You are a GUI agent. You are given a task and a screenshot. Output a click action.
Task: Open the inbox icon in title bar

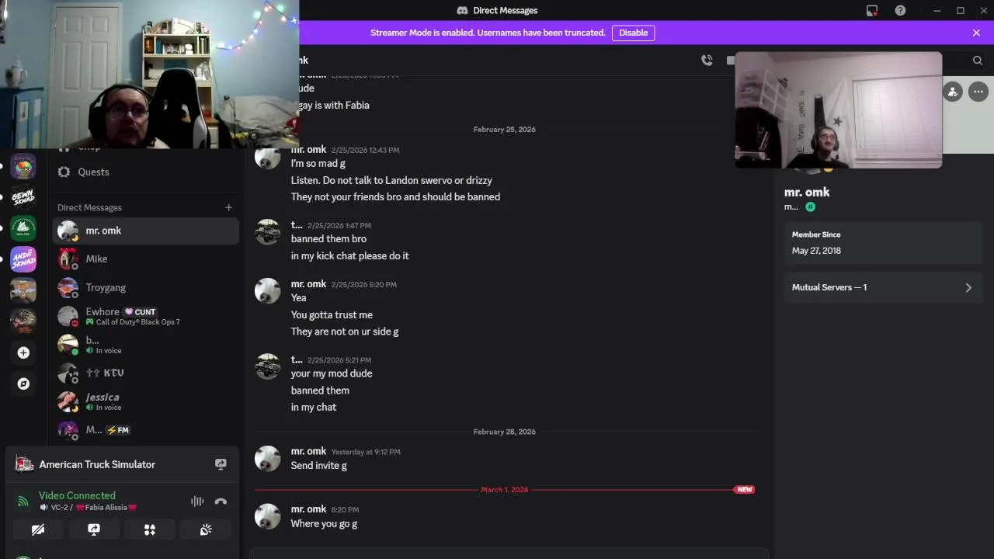872,11
